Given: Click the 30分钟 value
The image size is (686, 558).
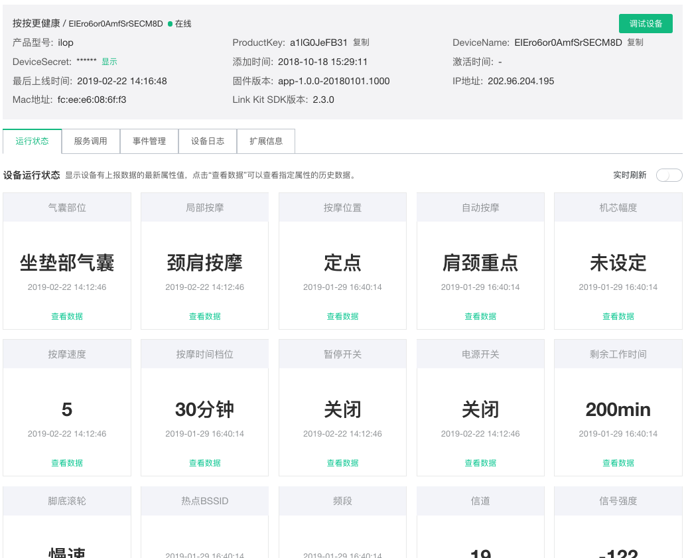Looking at the screenshot, I should point(205,409).
